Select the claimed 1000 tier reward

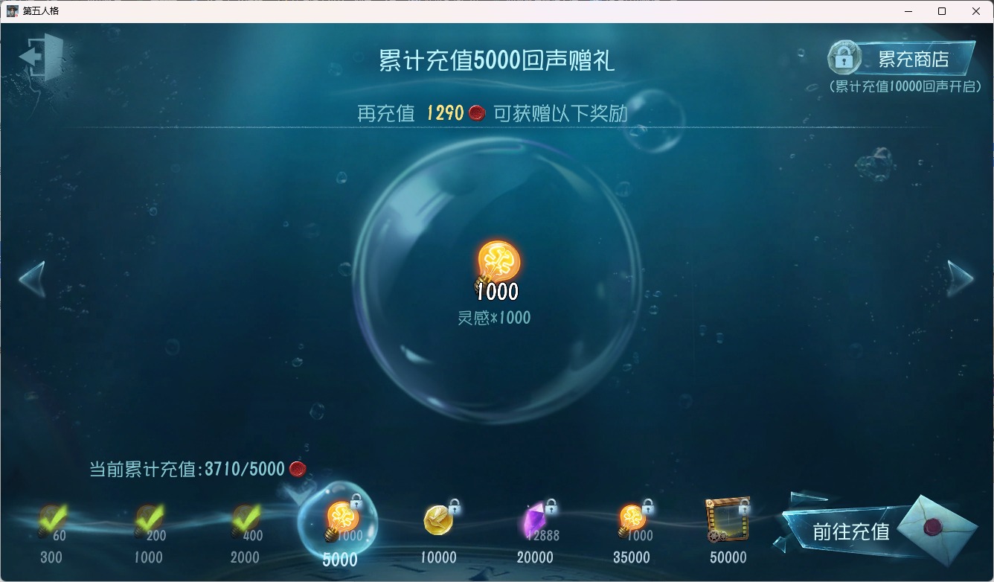149,522
